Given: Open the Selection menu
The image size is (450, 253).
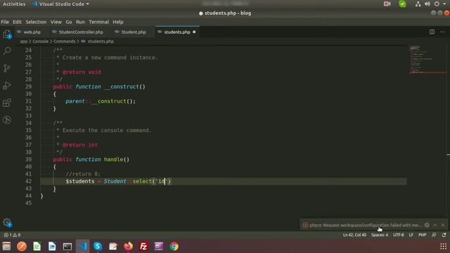Looking at the screenshot, I should [36, 22].
